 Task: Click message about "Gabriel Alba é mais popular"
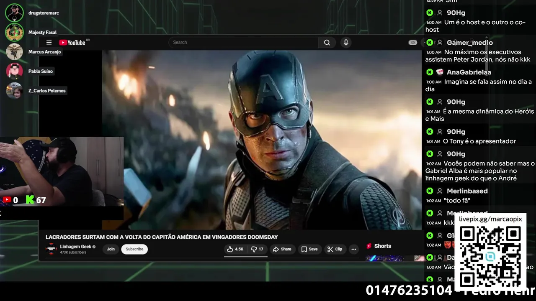click(x=480, y=171)
